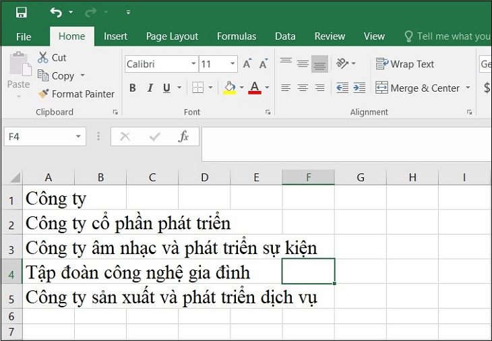Expand the font name dropdown list
The height and width of the screenshot is (341, 492).
[x=193, y=63]
